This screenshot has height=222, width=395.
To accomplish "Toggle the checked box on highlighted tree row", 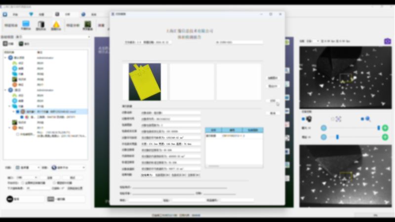I will click(x=17, y=112).
